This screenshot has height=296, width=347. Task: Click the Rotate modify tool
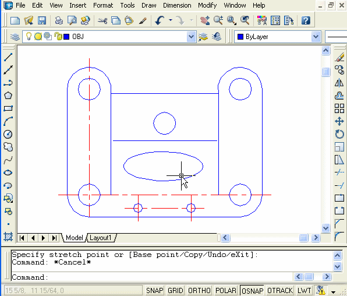(x=339, y=134)
